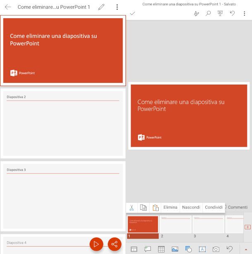This screenshot has width=252, height=254.
Task: Undo with the bottom toolbar arrow
Action: point(229,249)
